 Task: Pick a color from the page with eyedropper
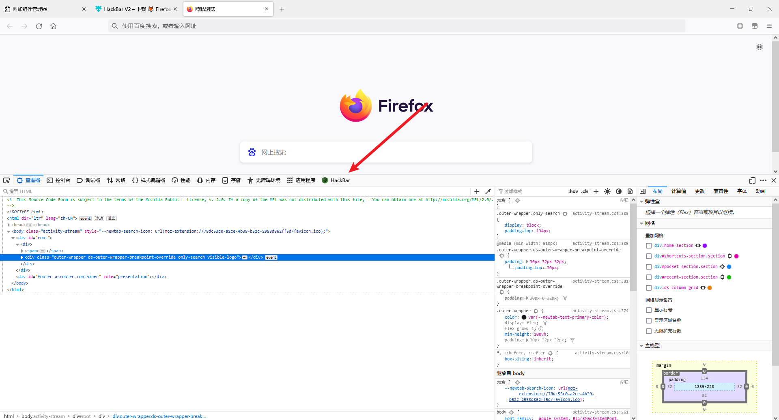488,191
